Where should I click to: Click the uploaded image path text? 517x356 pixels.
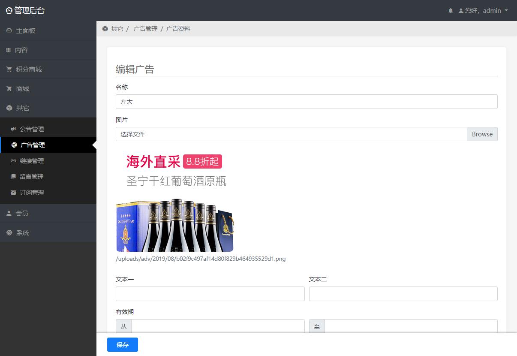[x=201, y=259]
